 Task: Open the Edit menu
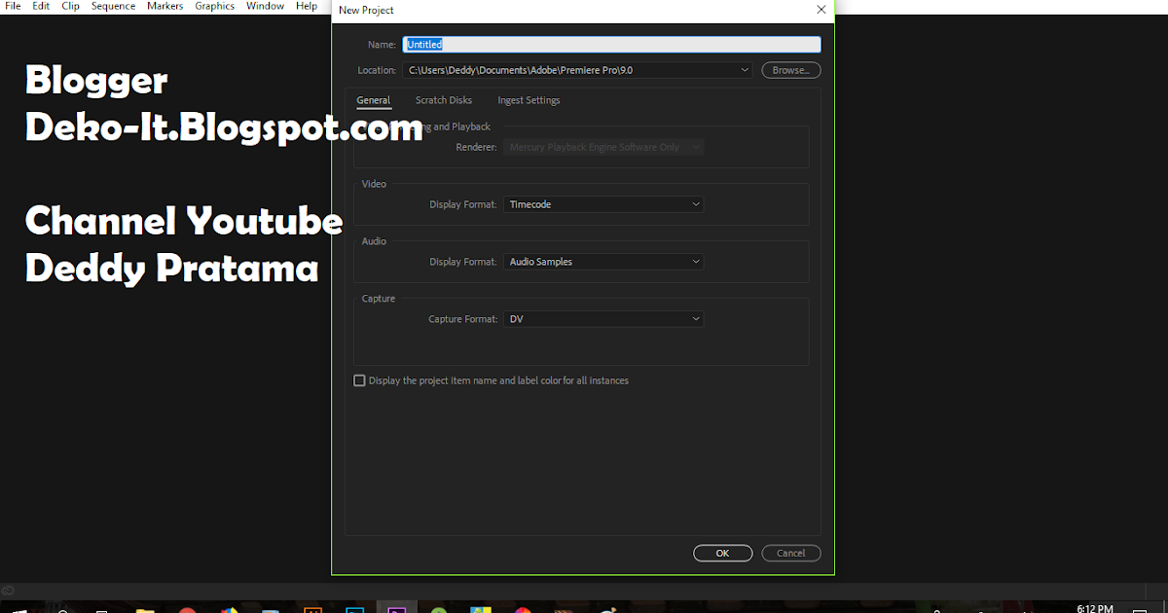tap(41, 6)
